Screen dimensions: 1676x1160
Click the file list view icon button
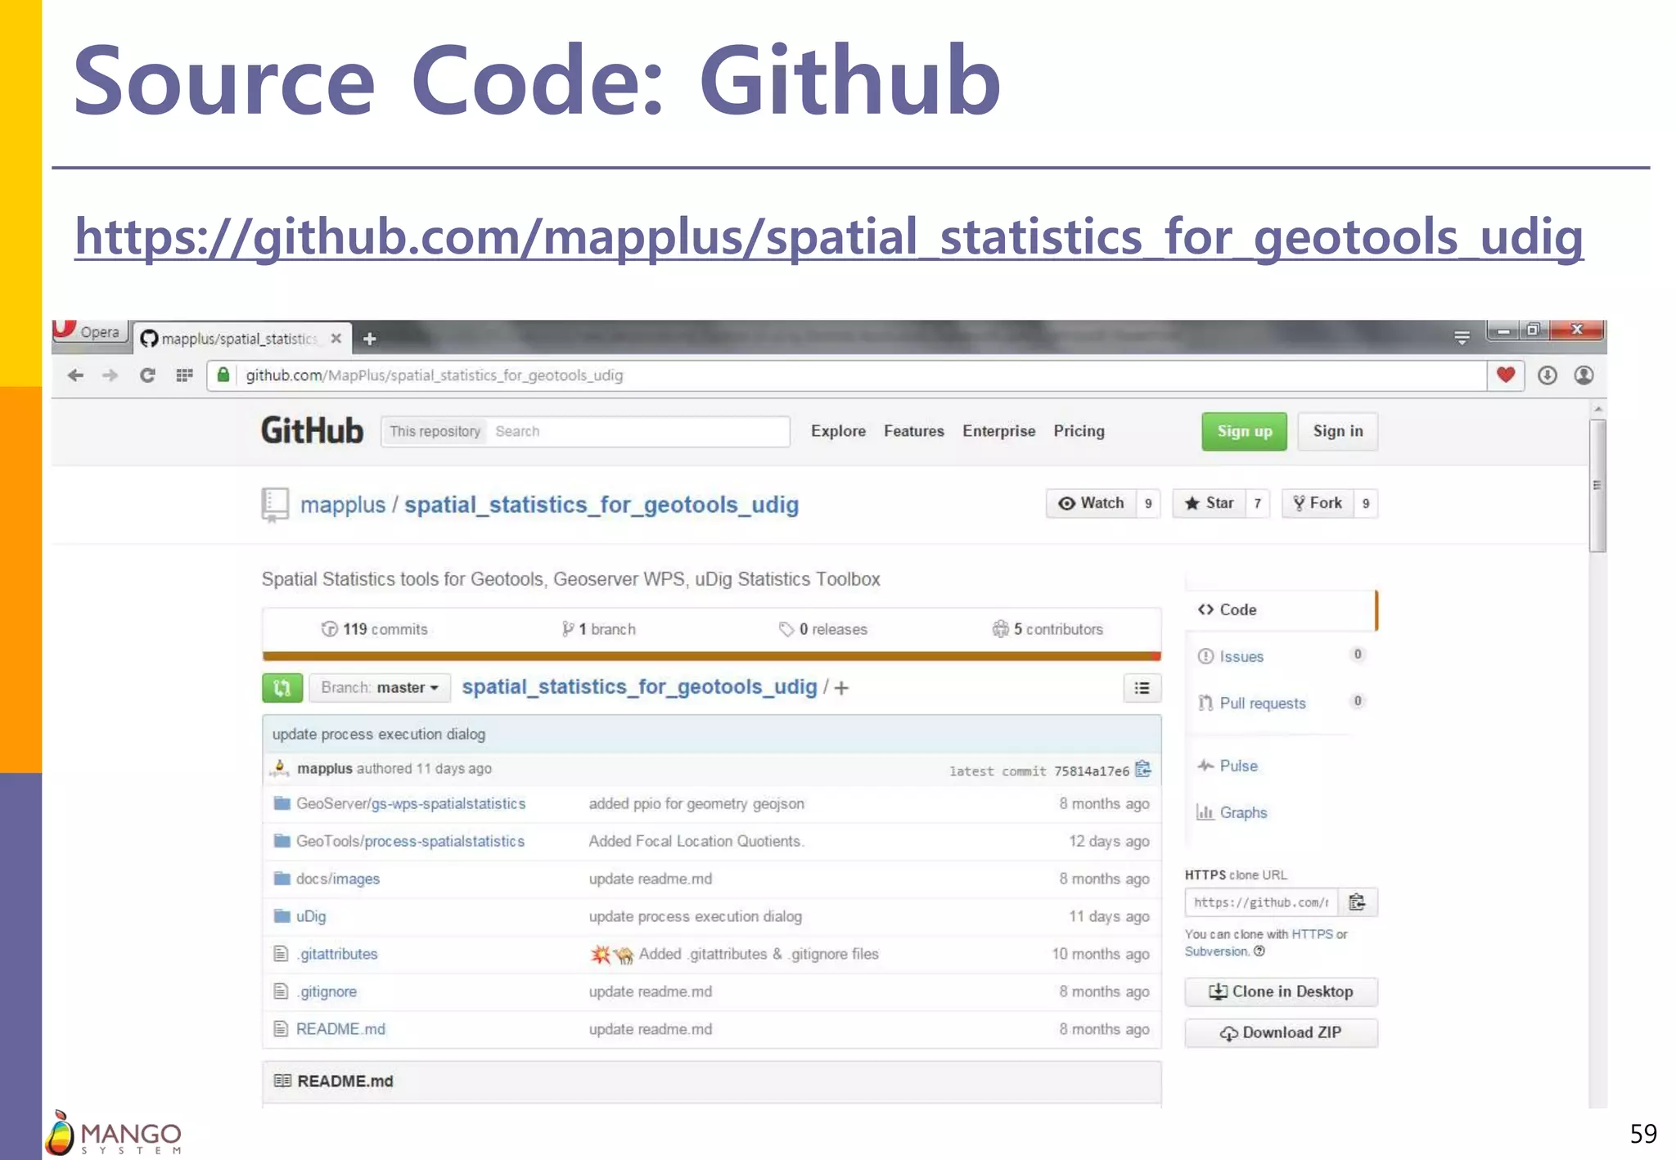[1142, 688]
